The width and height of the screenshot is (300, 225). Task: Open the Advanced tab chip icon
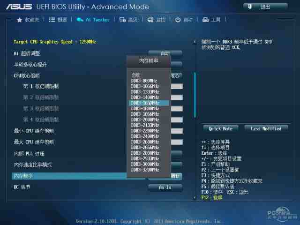click(x=122, y=20)
